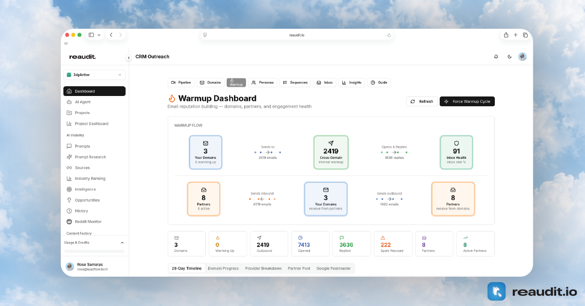Click Force Warmup Cycle button

click(467, 101)
